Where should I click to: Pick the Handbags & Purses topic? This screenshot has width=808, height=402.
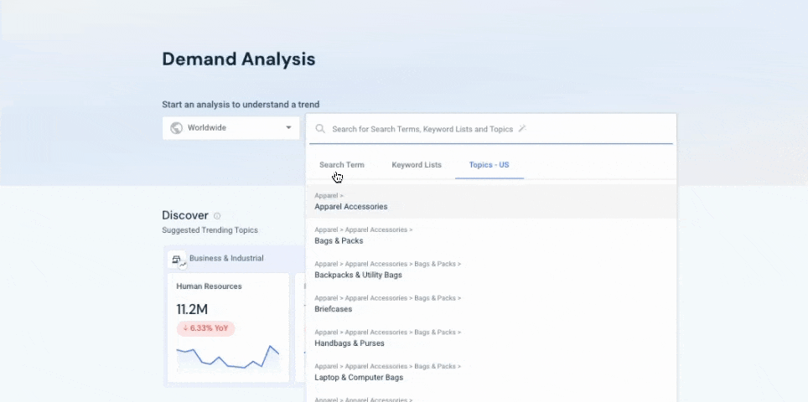(x=491, y=338)
